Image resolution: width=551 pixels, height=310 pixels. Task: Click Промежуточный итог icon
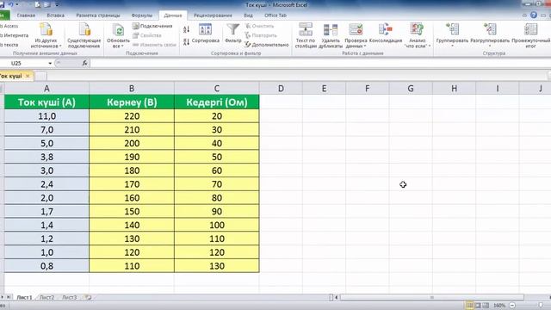[531, 35]
